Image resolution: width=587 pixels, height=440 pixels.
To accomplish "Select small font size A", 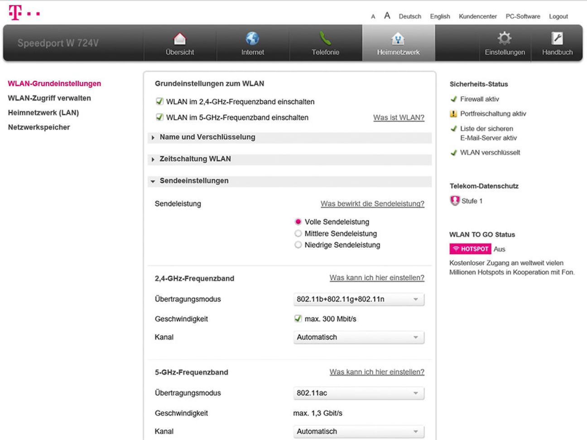I will coord(373,17).
